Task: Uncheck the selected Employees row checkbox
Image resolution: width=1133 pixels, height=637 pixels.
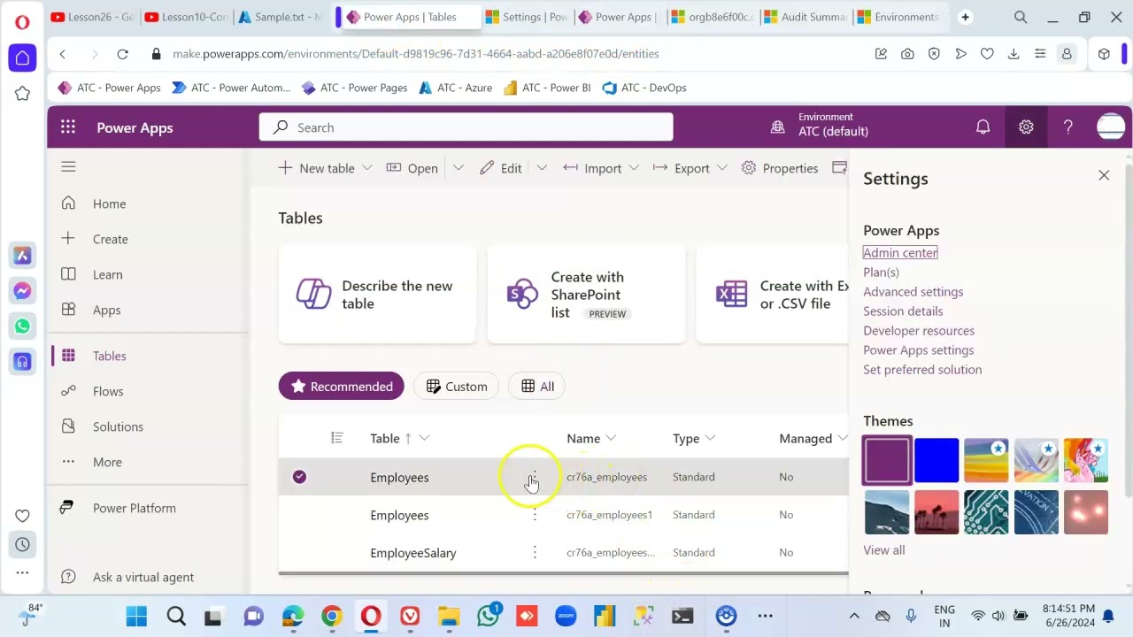Action: [299, 477]
